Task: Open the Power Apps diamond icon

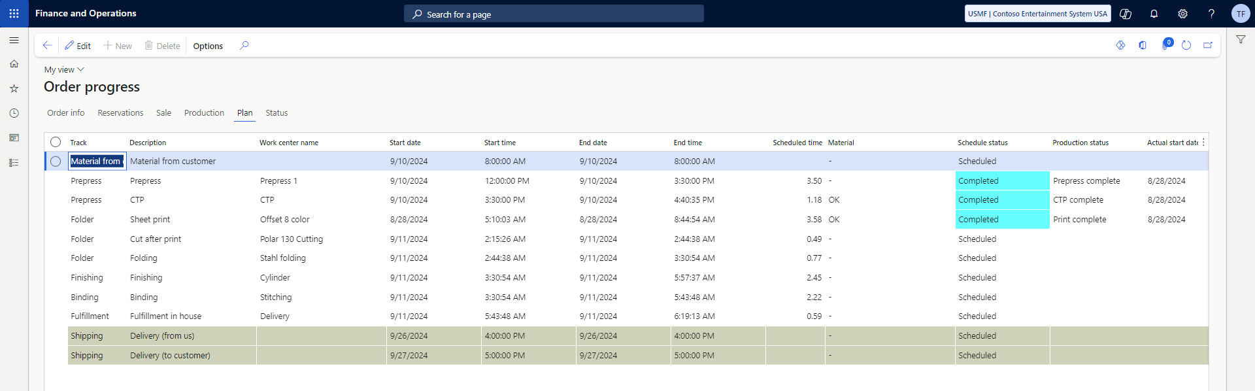Action: point(1120,45)
